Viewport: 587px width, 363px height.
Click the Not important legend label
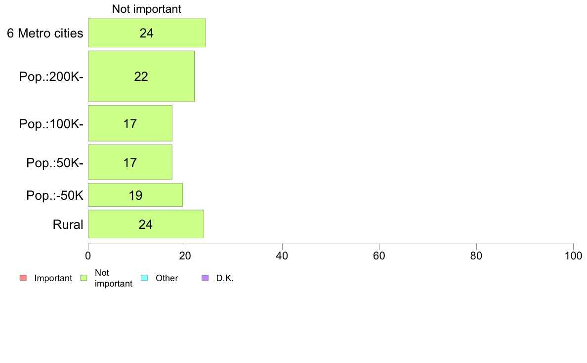click(x=114, y=278)
